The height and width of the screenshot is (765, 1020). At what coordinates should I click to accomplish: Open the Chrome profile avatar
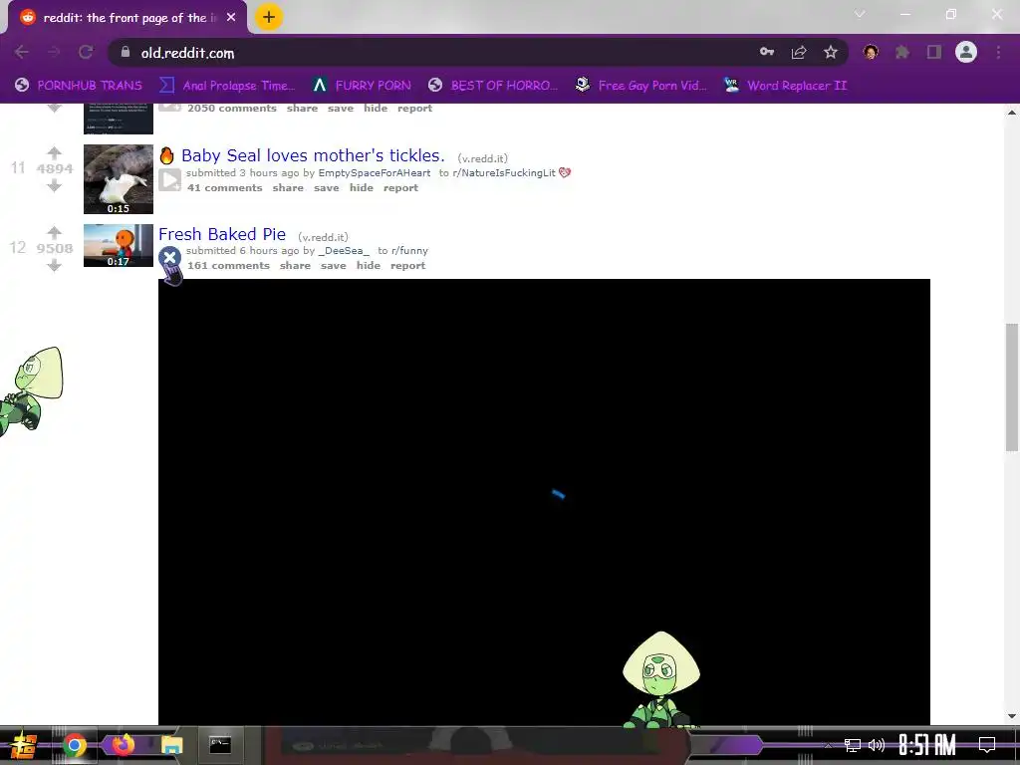966,52
